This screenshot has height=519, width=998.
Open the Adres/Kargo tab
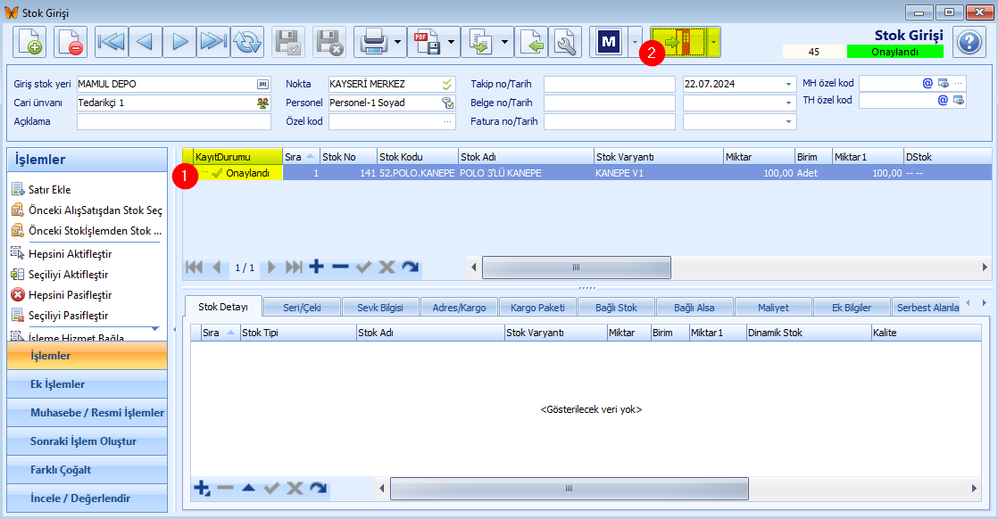(x=459, y=308)
